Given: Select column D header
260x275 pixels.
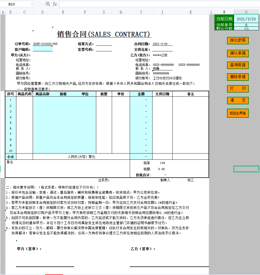Looking at the screenshot, I should click(42, 12).
